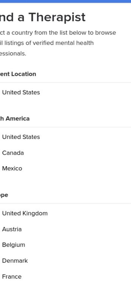Click the divider line below Europe heading
The height and width of the screenshot is (283, 131).
pyautogui.click(x=65, y=203)
